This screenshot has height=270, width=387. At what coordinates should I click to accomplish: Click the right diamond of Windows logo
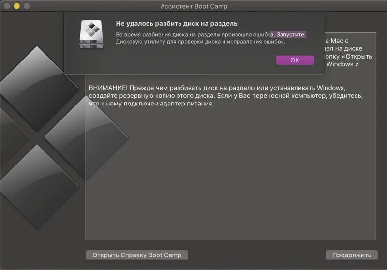click(86, 138)
